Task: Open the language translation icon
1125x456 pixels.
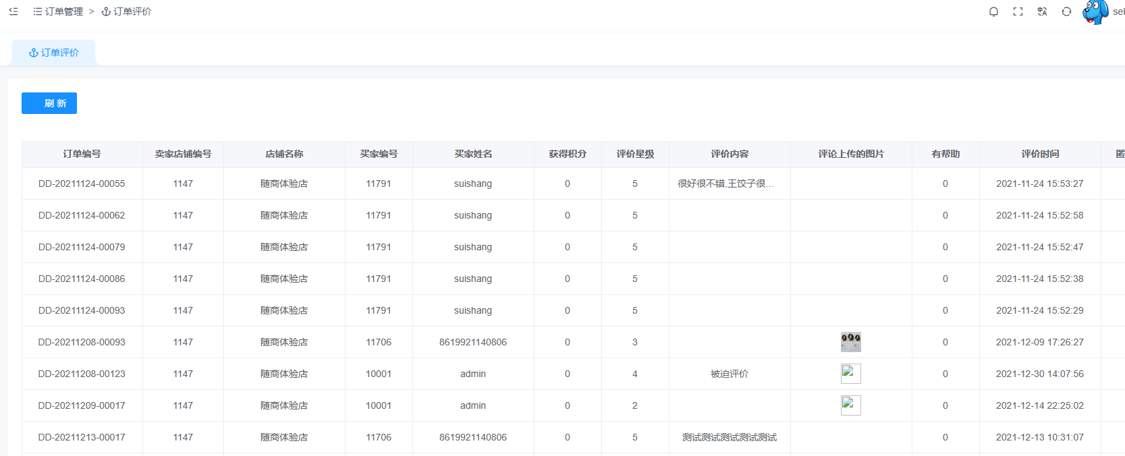Action: (1042, 11)
